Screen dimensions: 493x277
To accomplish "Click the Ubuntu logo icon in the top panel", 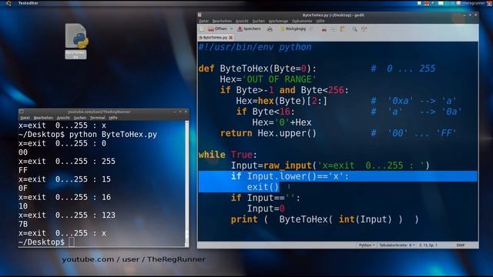I will (x=8, y=3).
